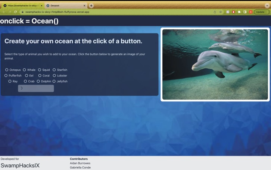Image resolution: width=271 pixels, height=170 pixels.
Task: Click the Update button in Chrome
Action: pos(262,12)
